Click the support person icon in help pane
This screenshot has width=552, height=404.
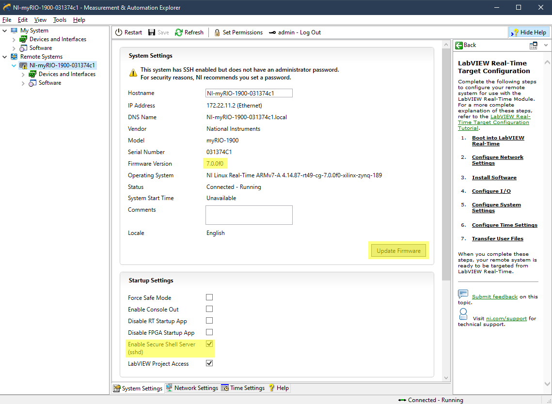tap(463, 314)
